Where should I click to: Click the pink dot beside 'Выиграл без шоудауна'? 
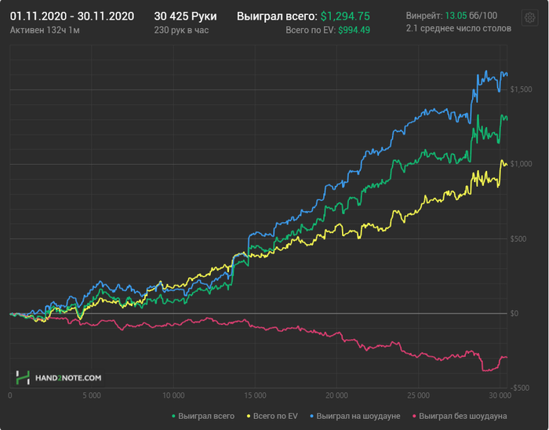(x=415, y=417)
